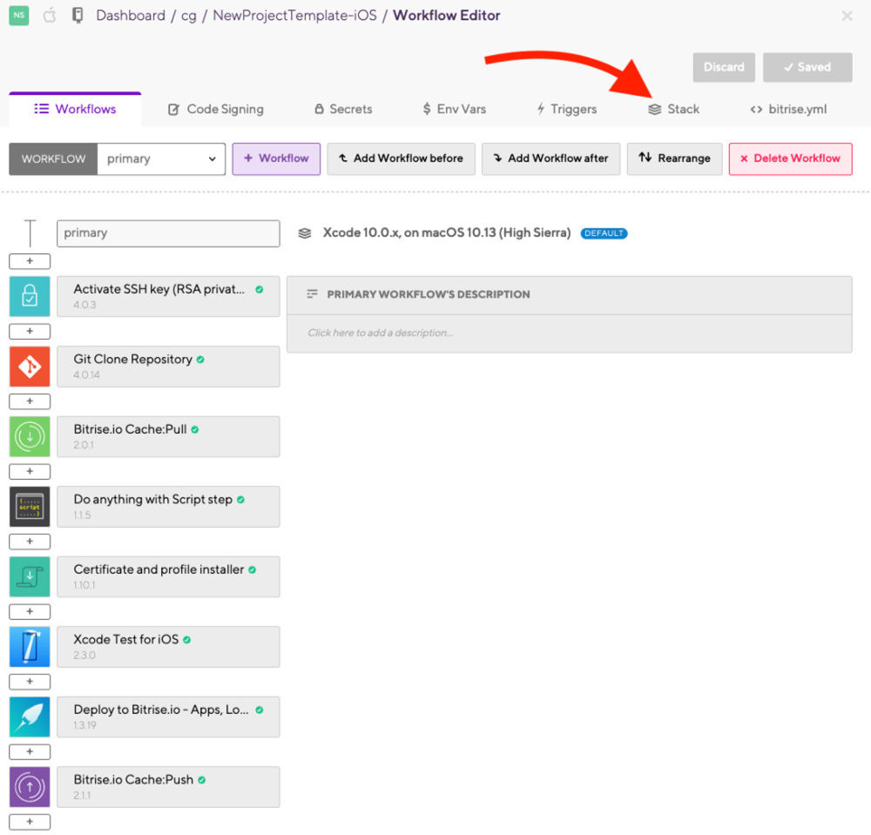Screen dimensions: 871x835
Task: Open the workflow selector dropdown showing primary
Action: point(161,158)
